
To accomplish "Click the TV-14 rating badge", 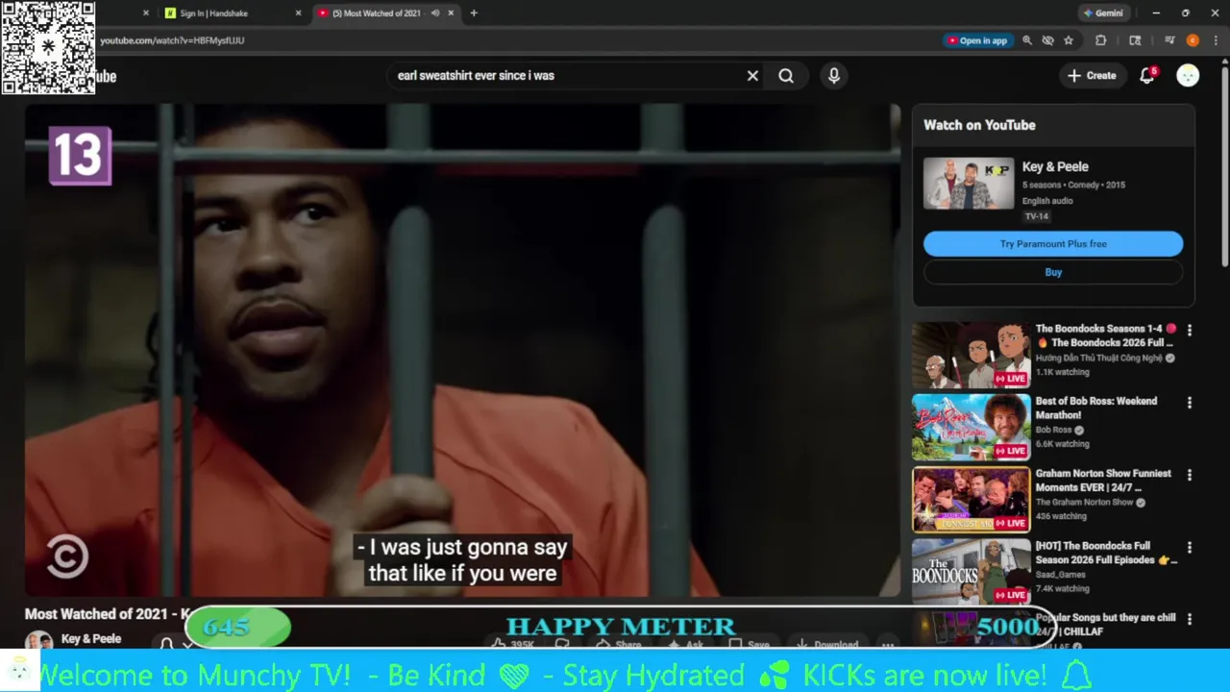I will [x=1036, y=216].
